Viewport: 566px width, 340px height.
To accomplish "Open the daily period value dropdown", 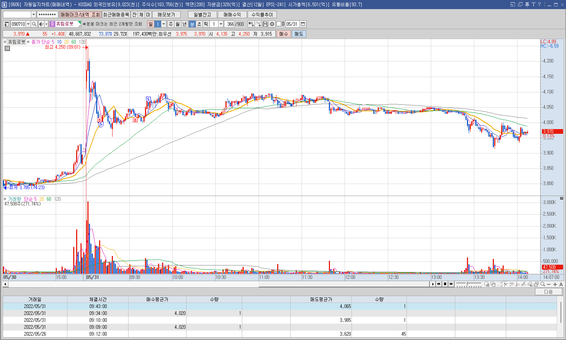I will (164, 24).
